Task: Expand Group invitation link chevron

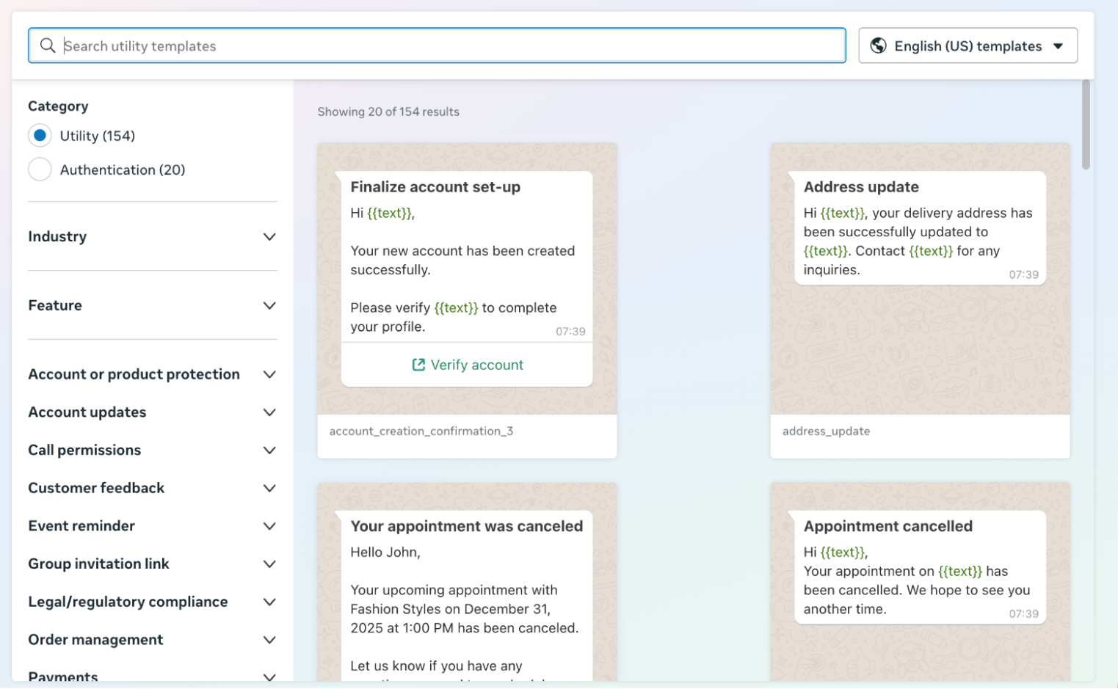Action: (x=269, y=564)
